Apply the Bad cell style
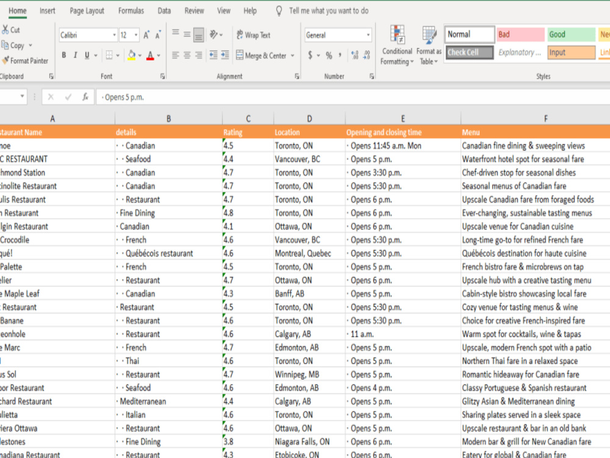610x458 pixels. [x=520, y=34]
